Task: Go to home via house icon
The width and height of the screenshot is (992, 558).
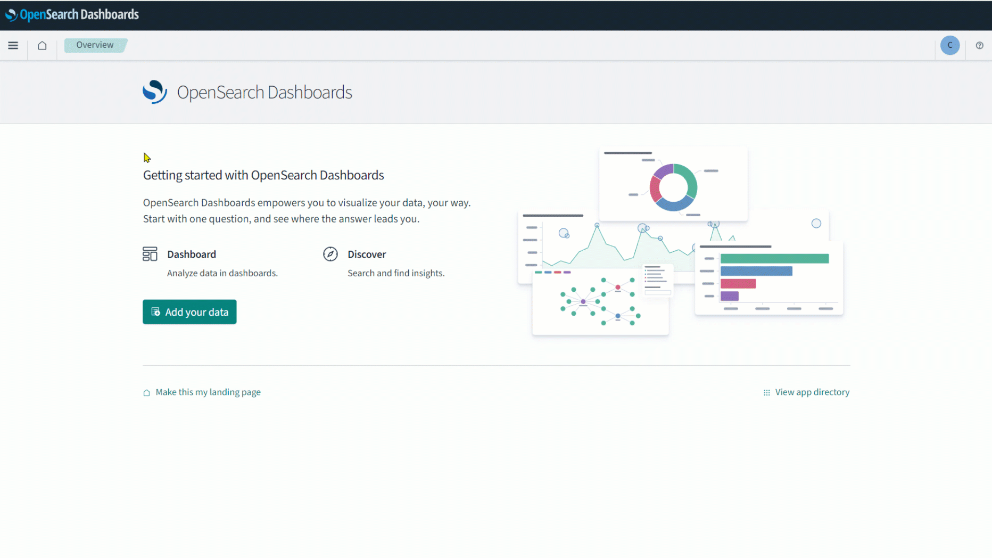Action: [x=42, y=45]
